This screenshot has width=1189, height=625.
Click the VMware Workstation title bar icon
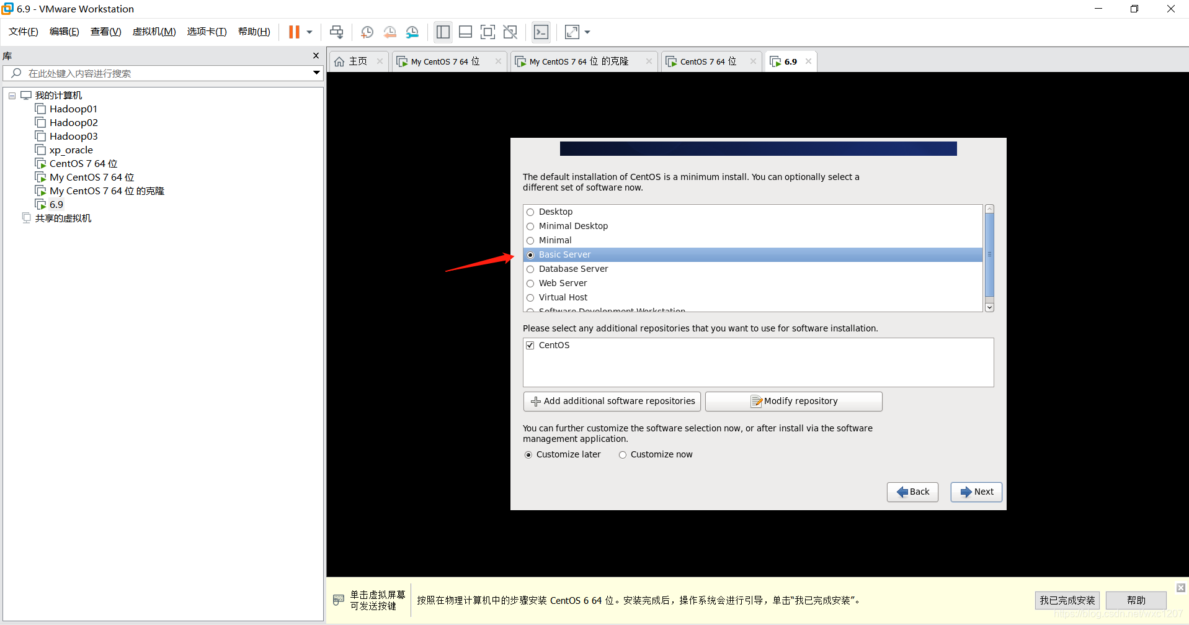click(7, 9)
